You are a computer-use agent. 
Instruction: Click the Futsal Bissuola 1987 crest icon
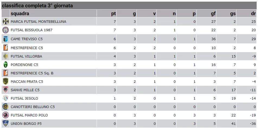tap(6, 30)
